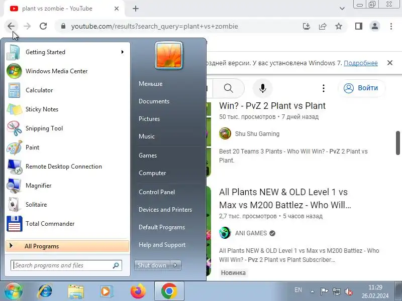Image resolution: width=402 pixels, height=301 pixels.
Task: Share this page via address bar icon
Action: (323, 26)
